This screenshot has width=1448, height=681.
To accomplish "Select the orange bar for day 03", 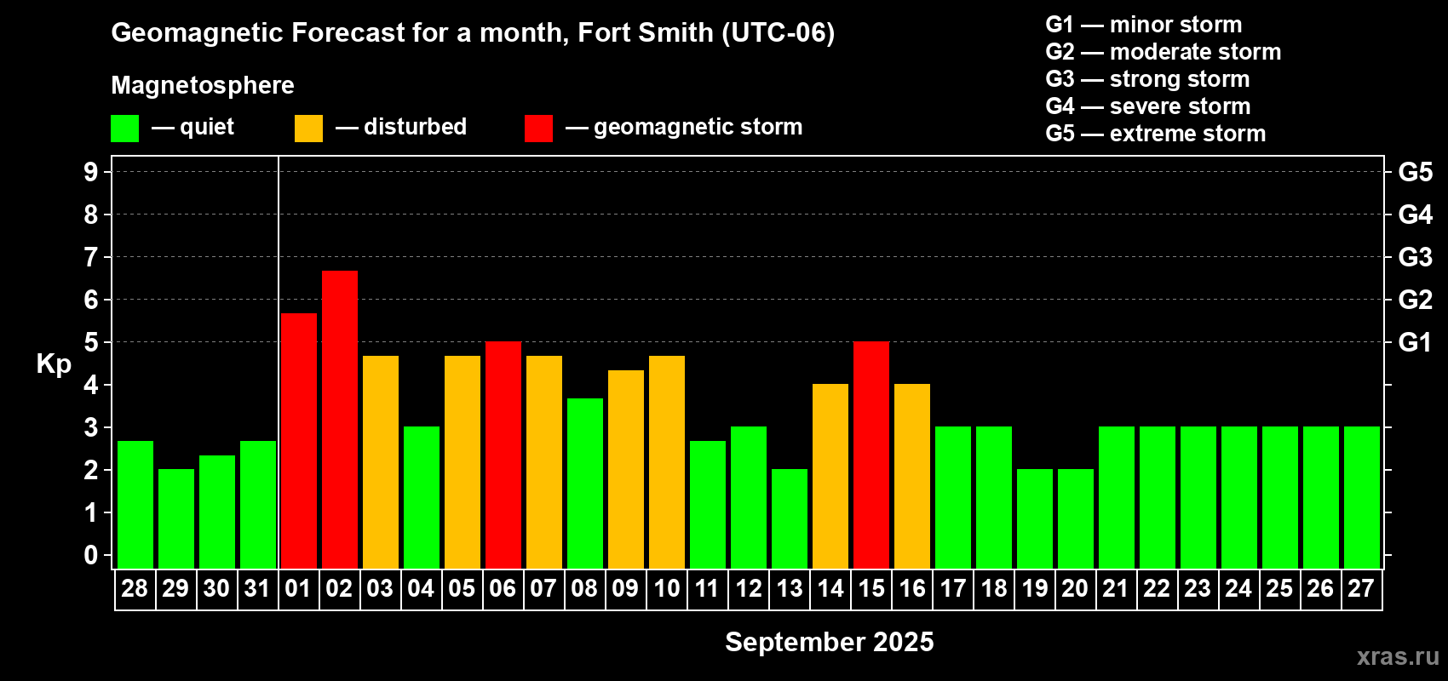I will pos(381,462).
